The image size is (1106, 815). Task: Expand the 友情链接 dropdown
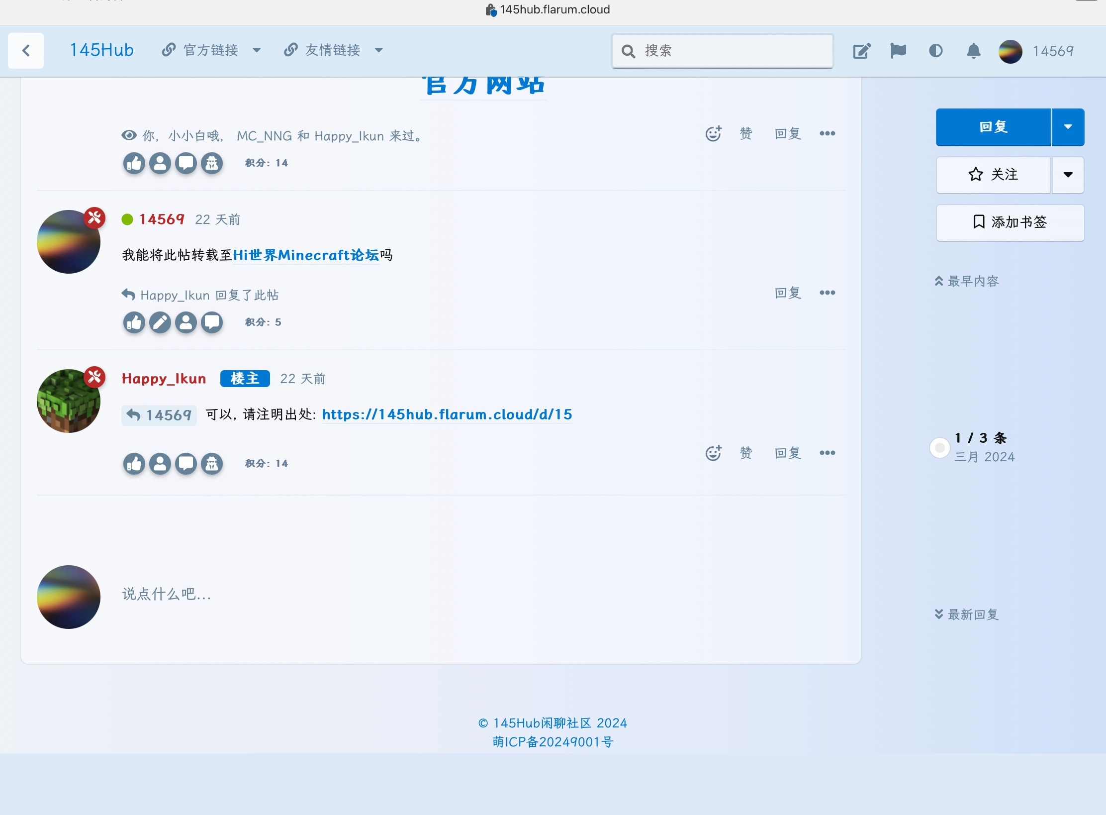pyautogui.click(x=333, y=50)
